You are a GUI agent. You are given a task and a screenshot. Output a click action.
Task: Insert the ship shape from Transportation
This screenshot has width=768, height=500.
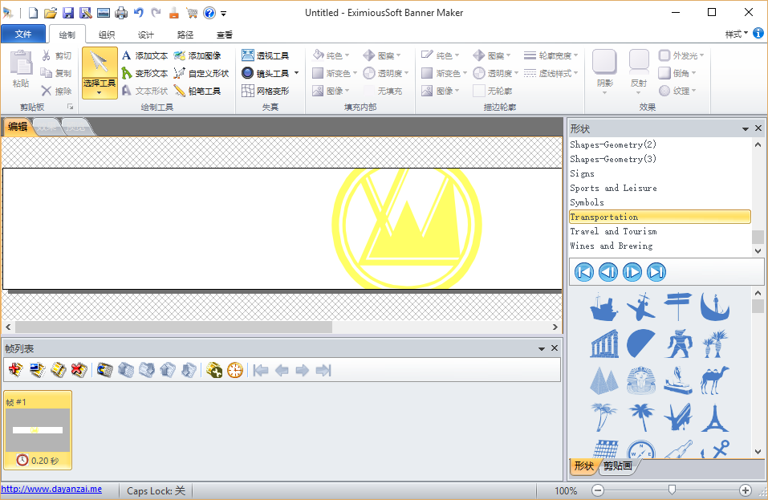[x=603, y=307]
